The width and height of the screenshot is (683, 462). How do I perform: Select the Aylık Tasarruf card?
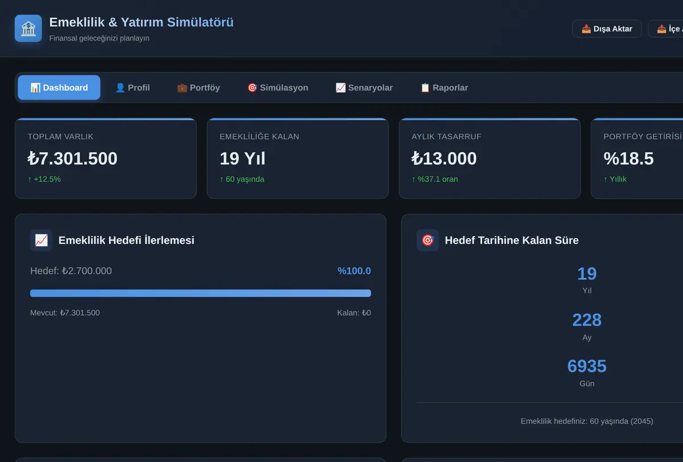tap(489, 158)
